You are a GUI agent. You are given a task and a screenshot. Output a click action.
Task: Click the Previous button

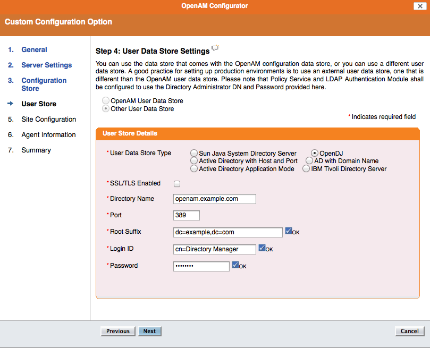(x=118, y=331)
